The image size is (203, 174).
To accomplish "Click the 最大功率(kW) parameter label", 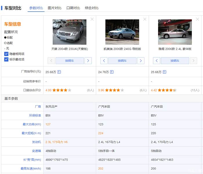I will click(32, 124).
